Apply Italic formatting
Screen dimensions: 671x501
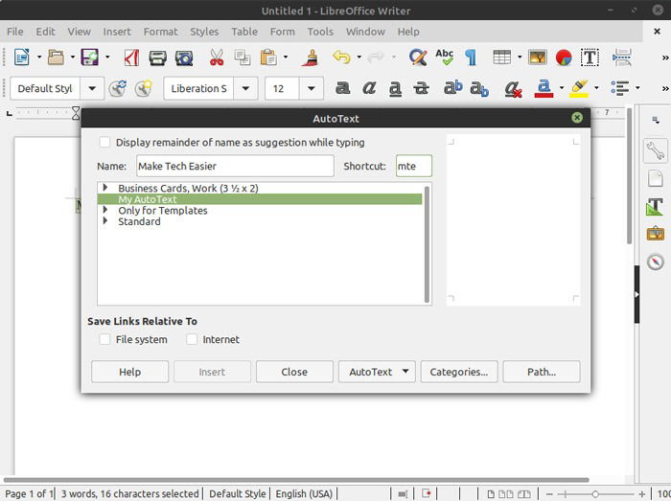point(369,88)
